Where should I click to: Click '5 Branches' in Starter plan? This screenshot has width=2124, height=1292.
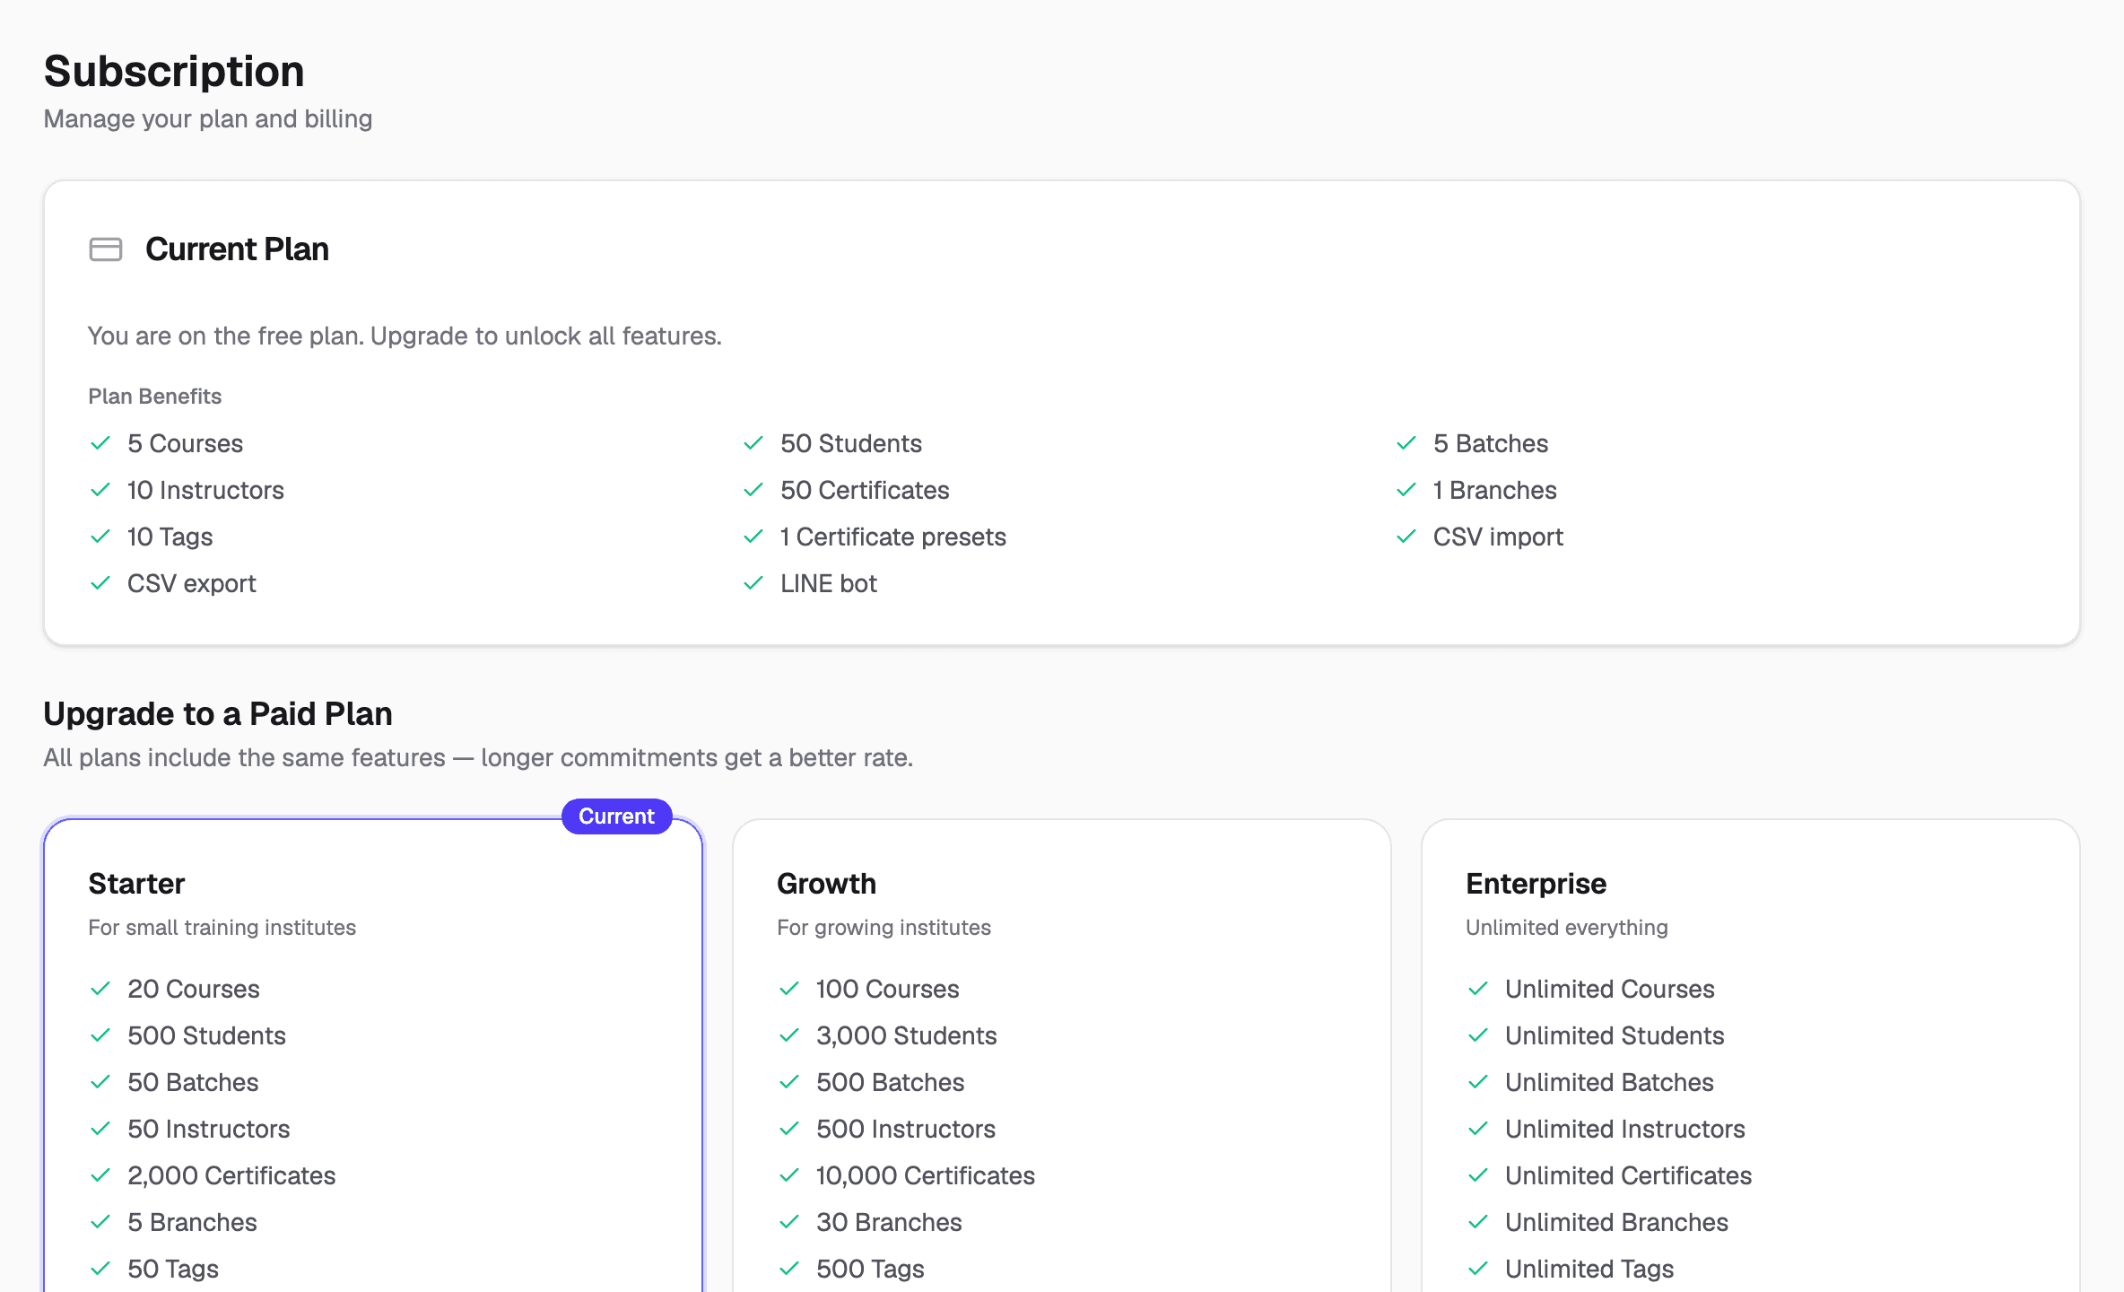point(192,1222)
